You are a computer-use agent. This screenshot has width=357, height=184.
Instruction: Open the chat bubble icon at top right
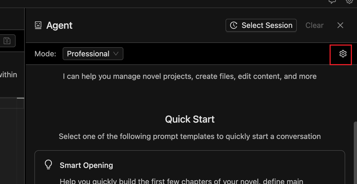[332, 1]
